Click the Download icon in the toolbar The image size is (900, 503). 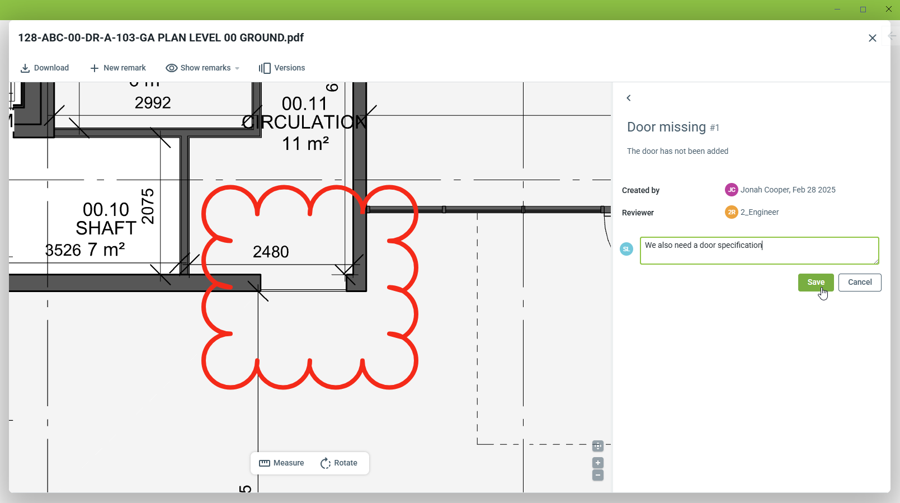(25, 68)
